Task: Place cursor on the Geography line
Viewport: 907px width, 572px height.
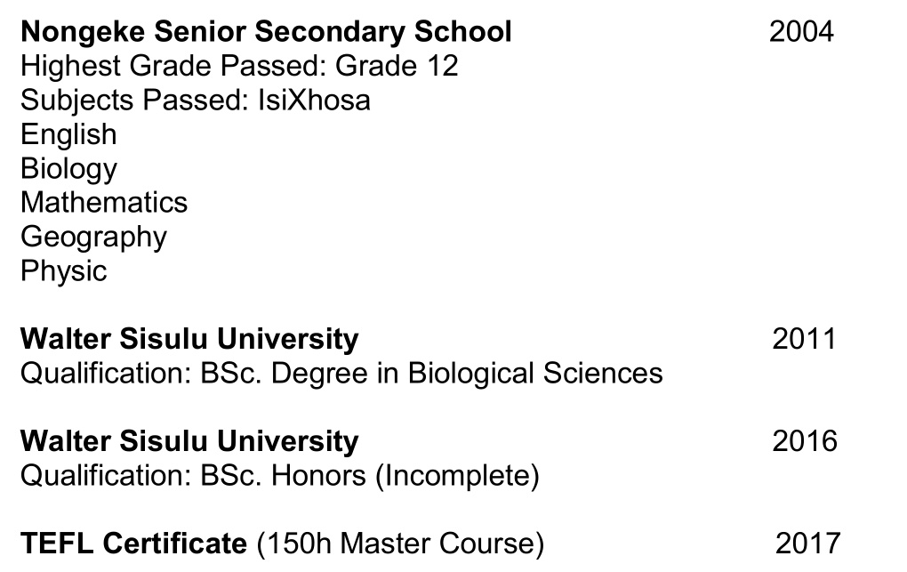Action: 93,237
